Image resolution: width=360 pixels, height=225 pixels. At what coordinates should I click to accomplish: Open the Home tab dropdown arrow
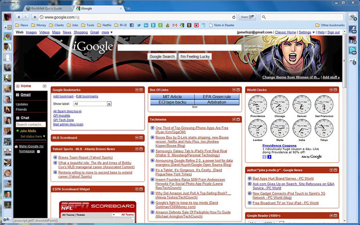[x=44, y=86]
